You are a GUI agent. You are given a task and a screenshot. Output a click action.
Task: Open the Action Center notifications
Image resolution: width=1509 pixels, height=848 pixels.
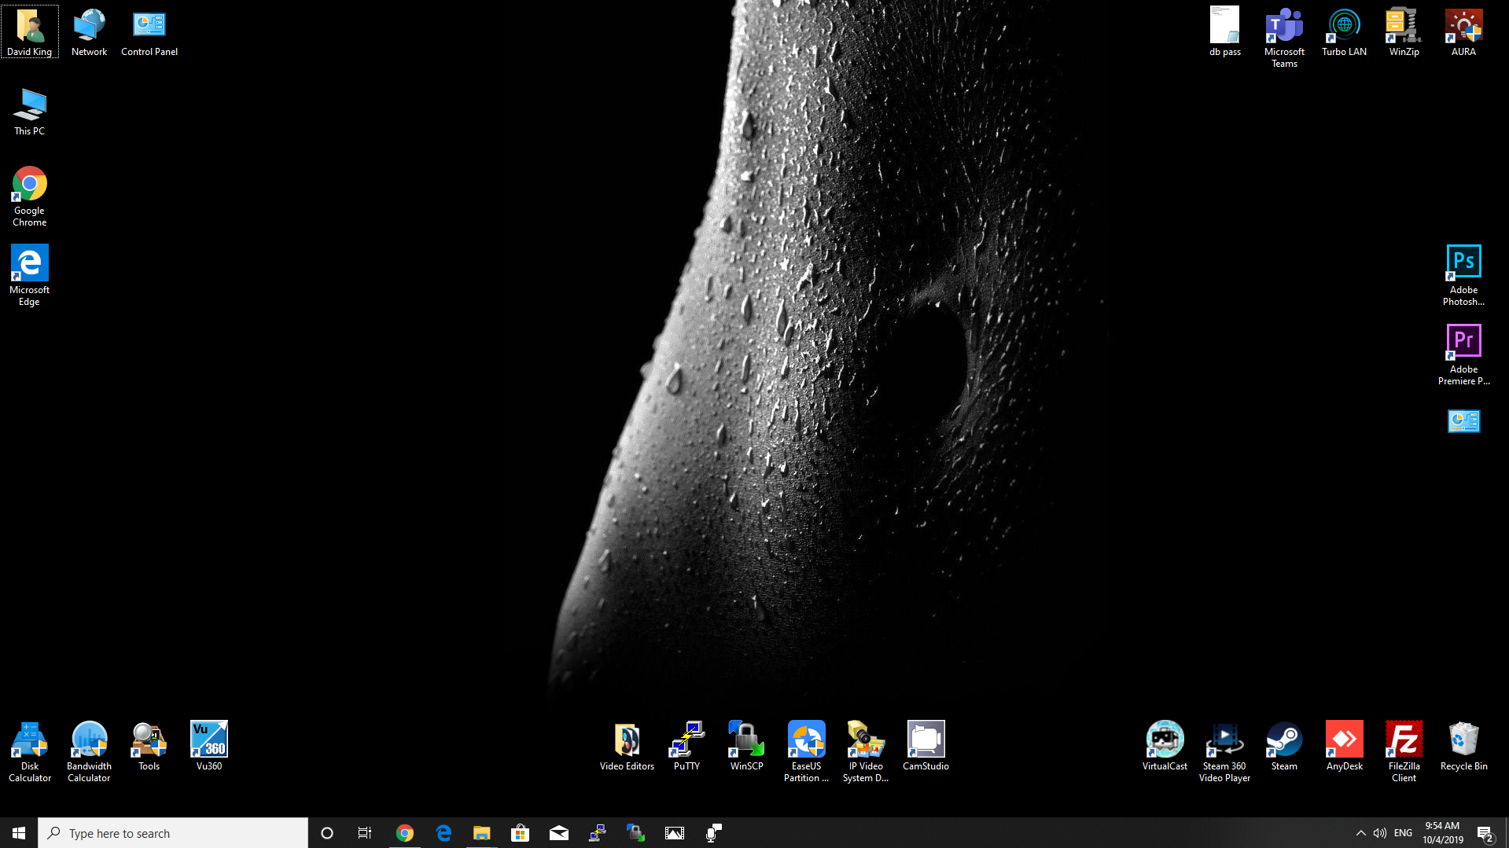tap(1485, 833)
